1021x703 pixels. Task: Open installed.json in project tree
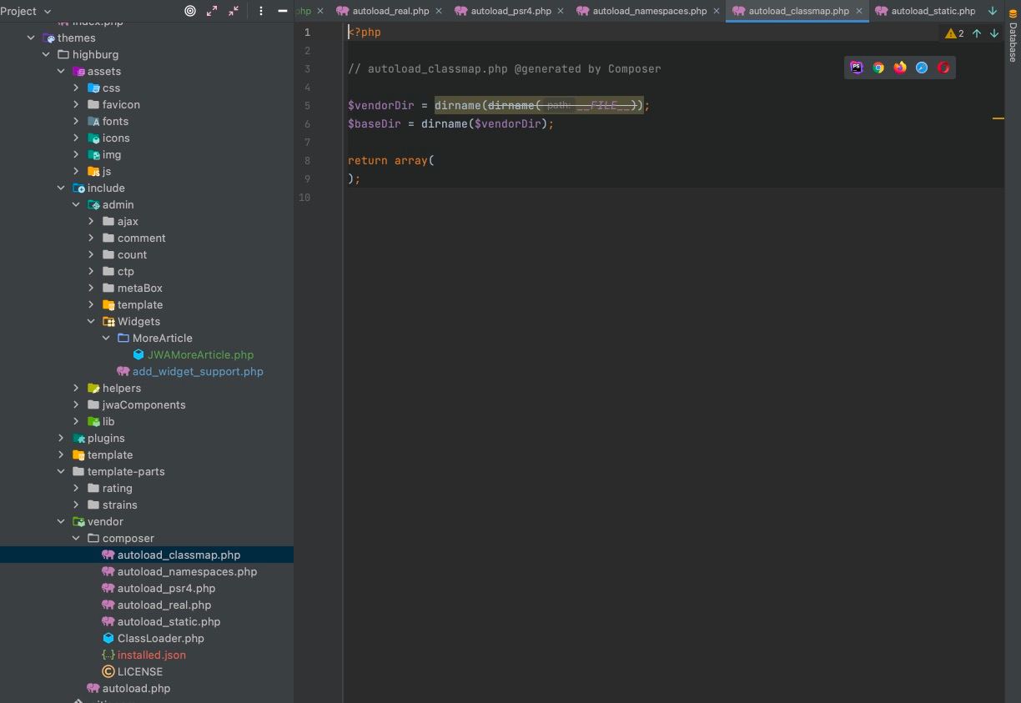coord(151,655)
